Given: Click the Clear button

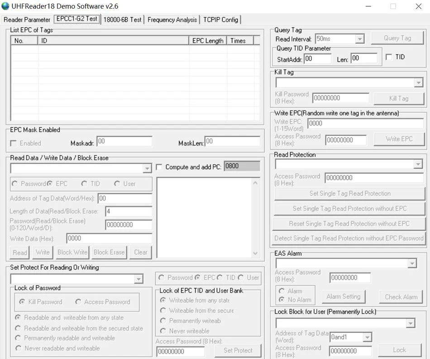Looking at the screenshot, I should coord(141,252).
